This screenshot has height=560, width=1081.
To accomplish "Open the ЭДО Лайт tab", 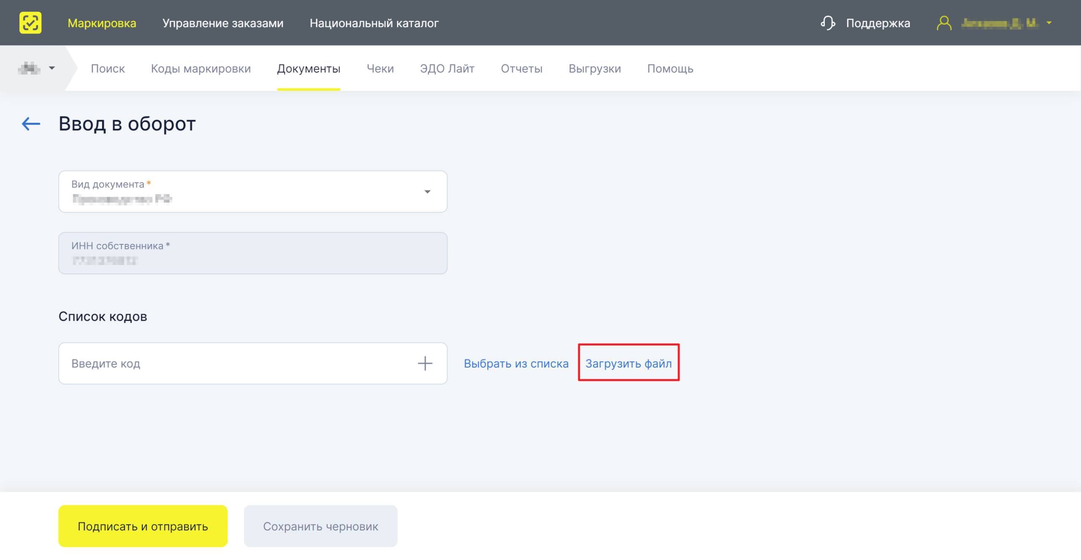I will pos(447,68).
